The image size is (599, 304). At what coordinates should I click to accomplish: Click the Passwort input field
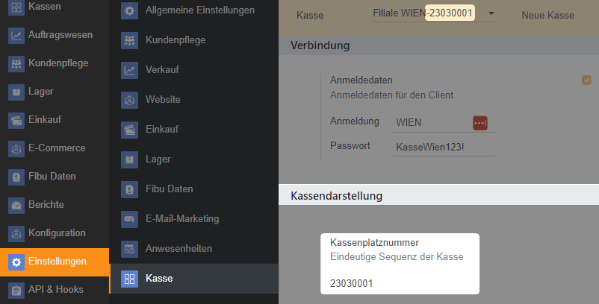pos(444,148)
